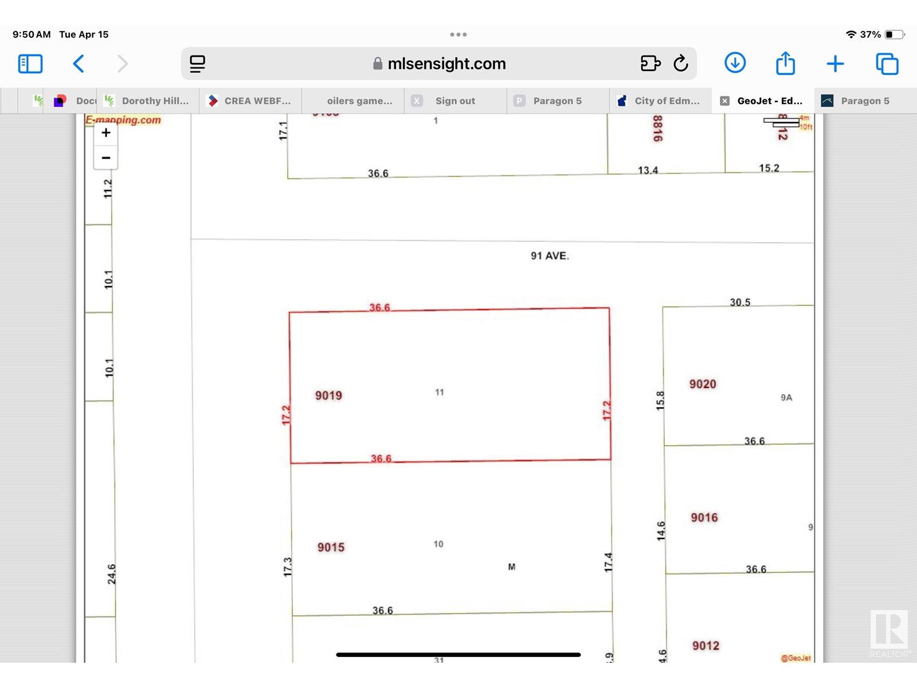This screenshot has height=688, width=917.
Task: Click the E-mapping.com link
Action: (x=123, y=120)
